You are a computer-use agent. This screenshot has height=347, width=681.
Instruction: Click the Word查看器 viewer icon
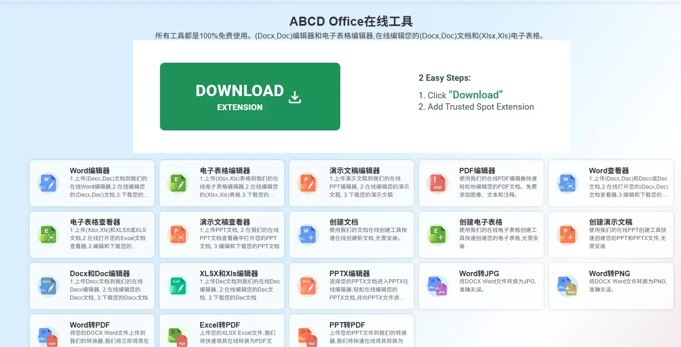pos(567,183)
